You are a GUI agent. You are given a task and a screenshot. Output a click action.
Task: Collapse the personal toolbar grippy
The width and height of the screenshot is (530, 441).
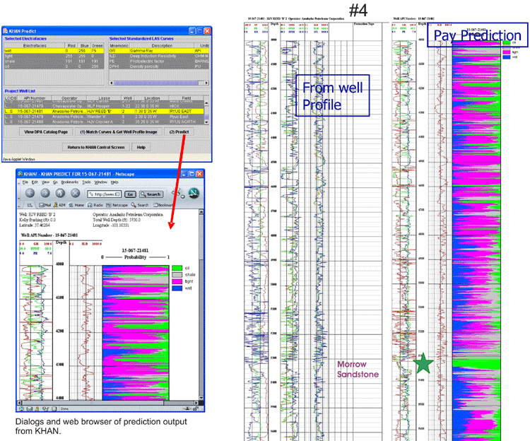pyautogui.click(x=19, y=205)
